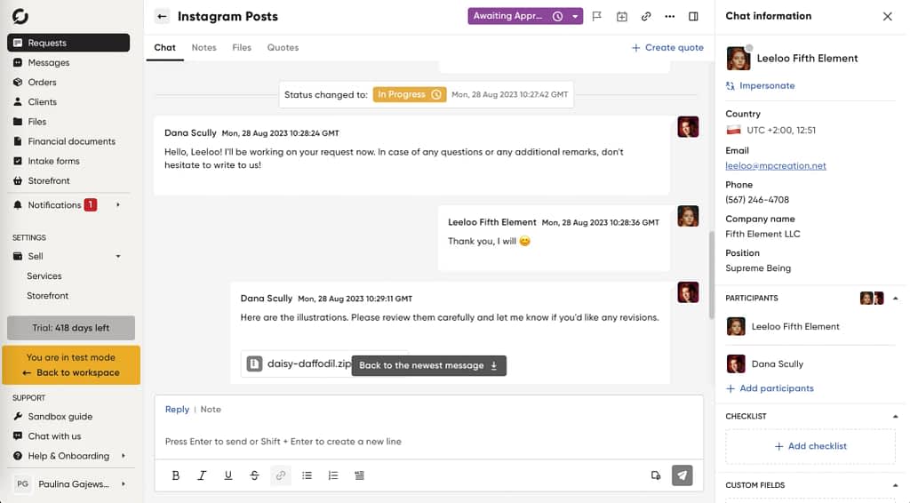Open the Awaiting Appr... status dropdown arrow
The image size is (910, 503).
pos(575,16)
